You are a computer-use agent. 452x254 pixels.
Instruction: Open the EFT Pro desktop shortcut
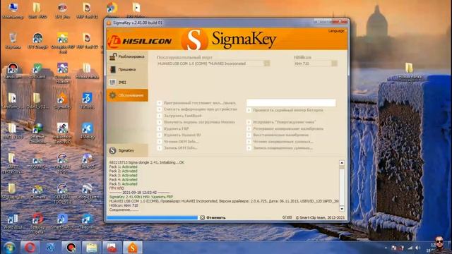(x=62, y=11)
